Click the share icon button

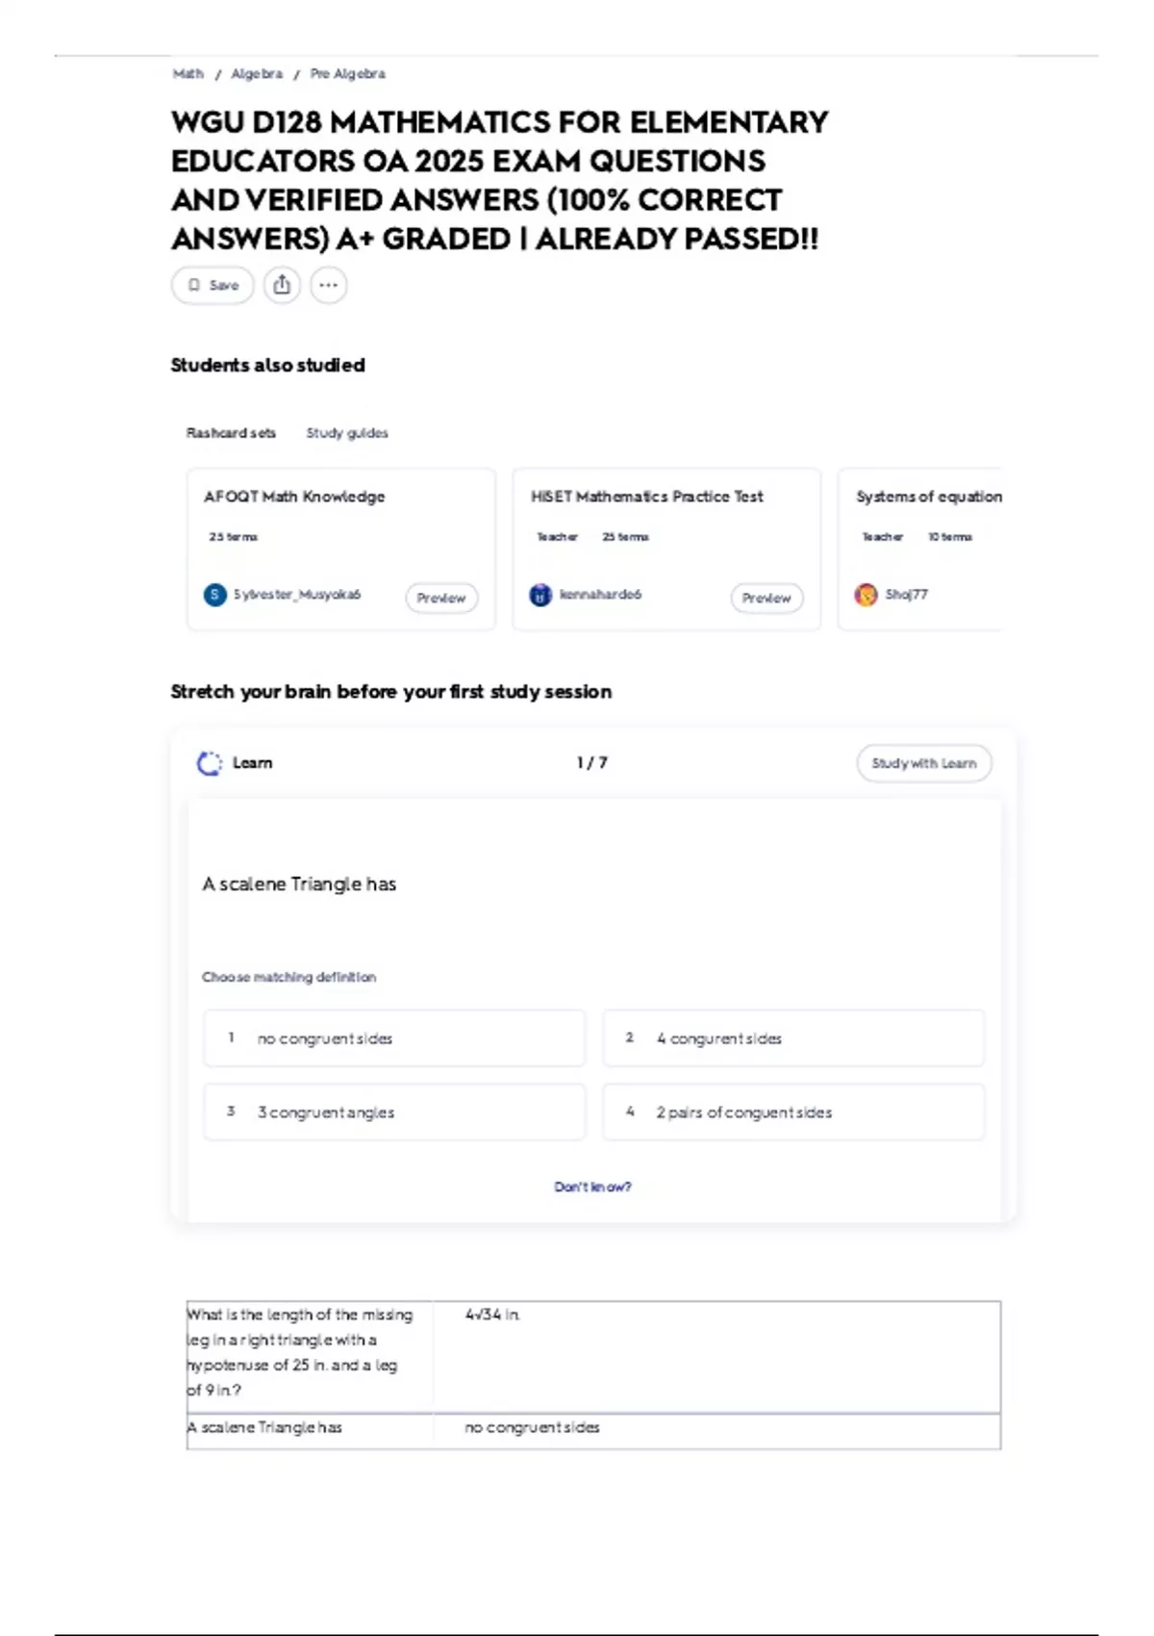click(282, 285)
